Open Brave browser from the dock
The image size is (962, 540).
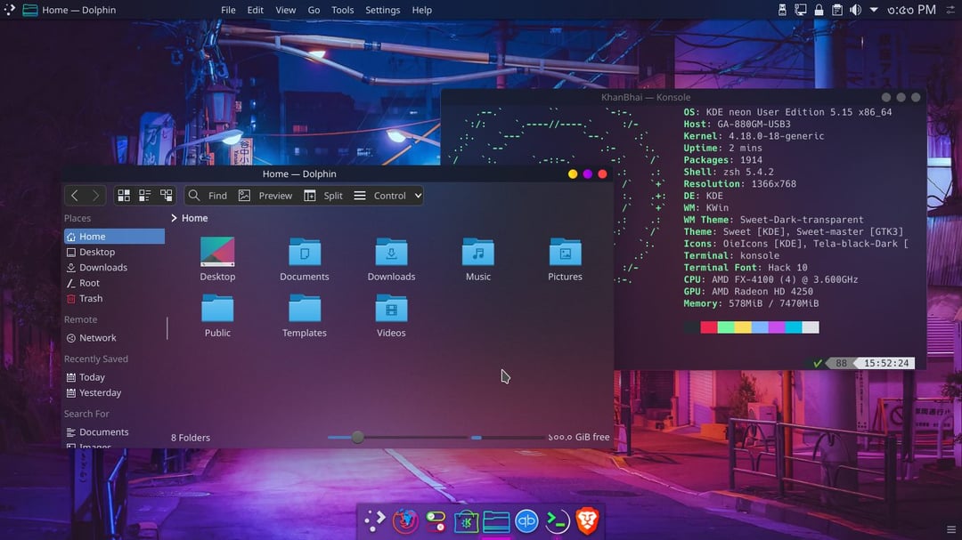click(585, 521)
